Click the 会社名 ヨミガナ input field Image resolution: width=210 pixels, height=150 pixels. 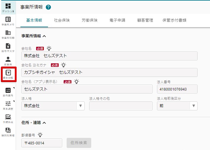pyautogui.click(x=109, y=72)
